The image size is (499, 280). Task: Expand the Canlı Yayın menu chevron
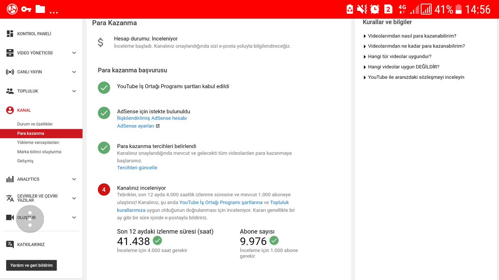pos(74,72)
